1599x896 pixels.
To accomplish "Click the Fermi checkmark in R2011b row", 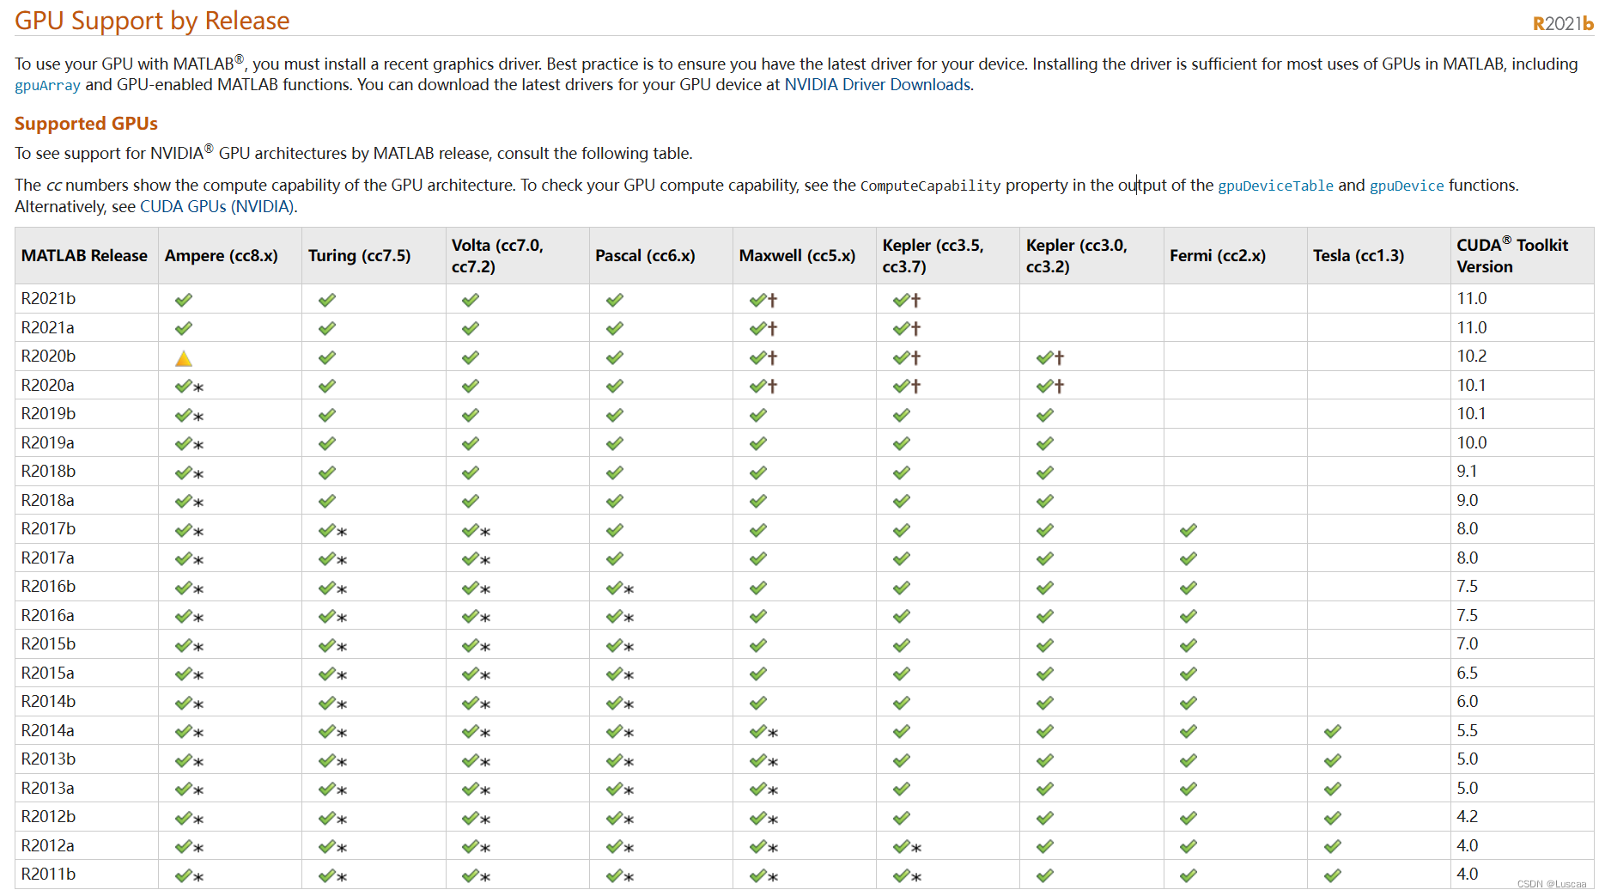I will pos(1189,876).
